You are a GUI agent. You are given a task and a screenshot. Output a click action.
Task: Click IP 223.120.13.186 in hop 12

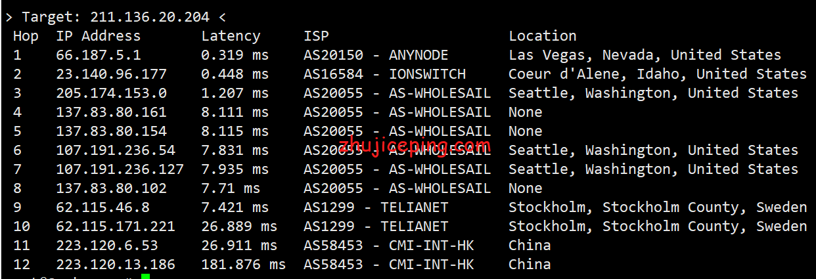point(116,265)
